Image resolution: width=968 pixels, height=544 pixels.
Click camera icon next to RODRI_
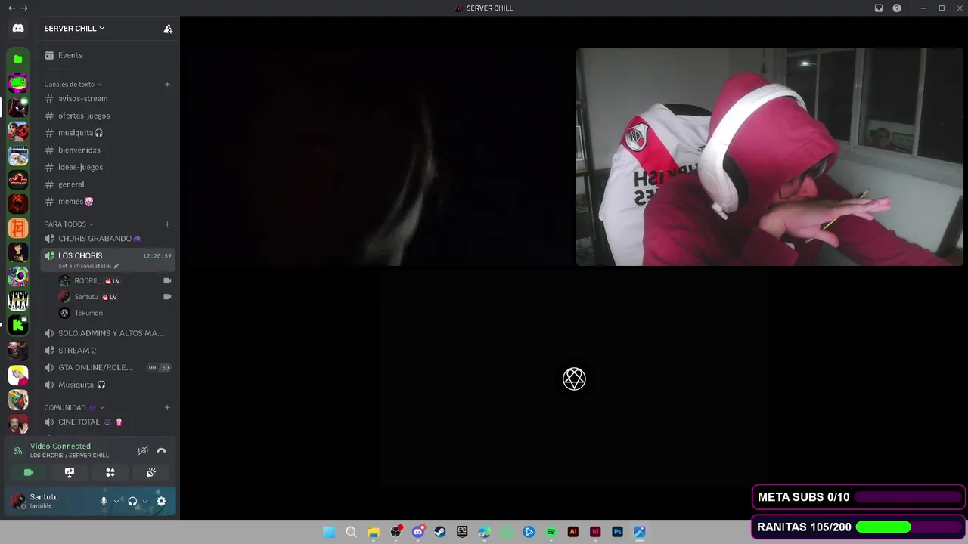coord(167,280)
